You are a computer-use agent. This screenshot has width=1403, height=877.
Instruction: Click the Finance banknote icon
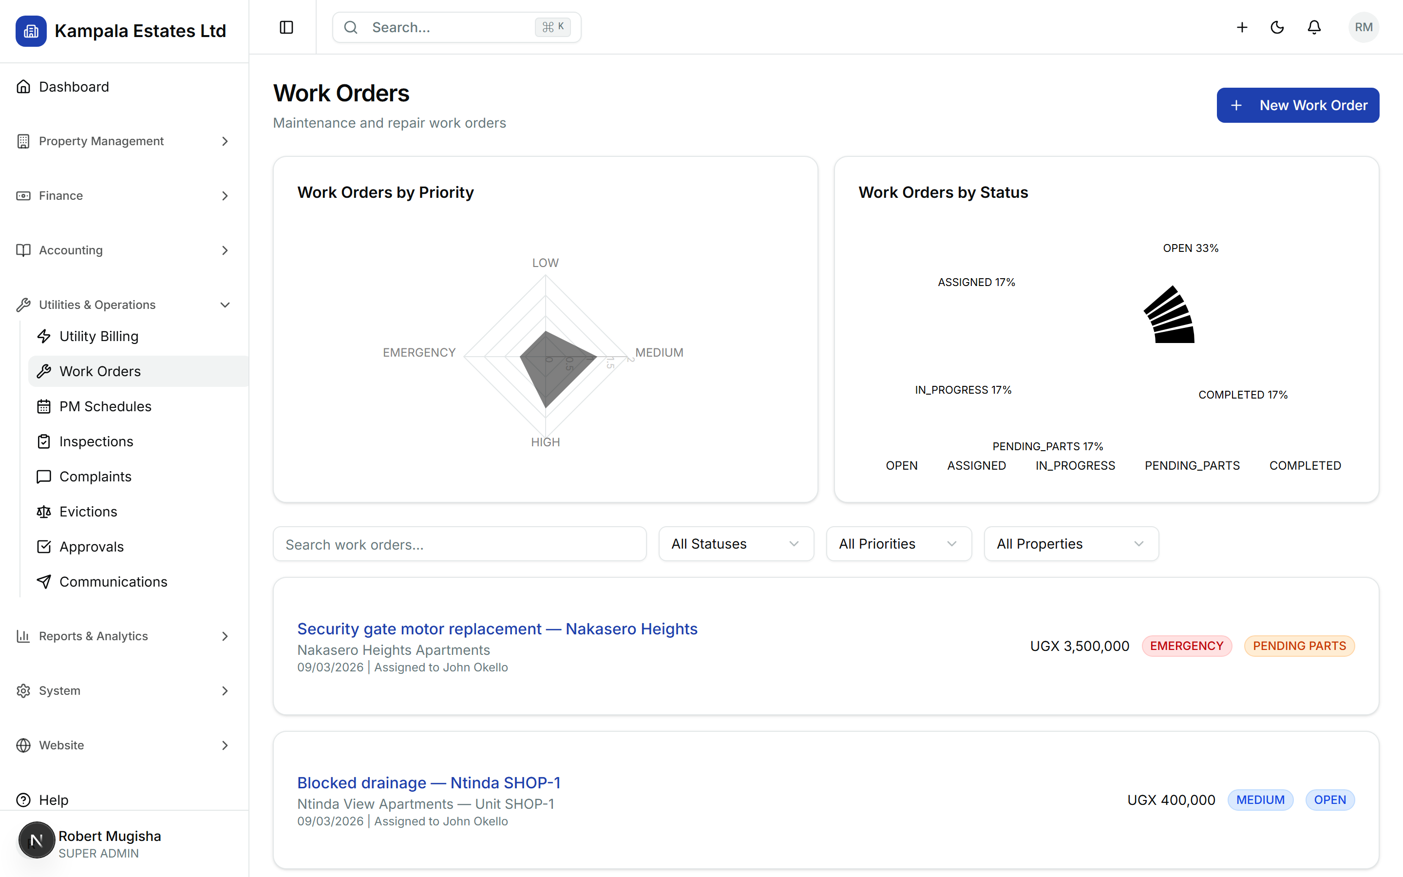pos(23,195)
